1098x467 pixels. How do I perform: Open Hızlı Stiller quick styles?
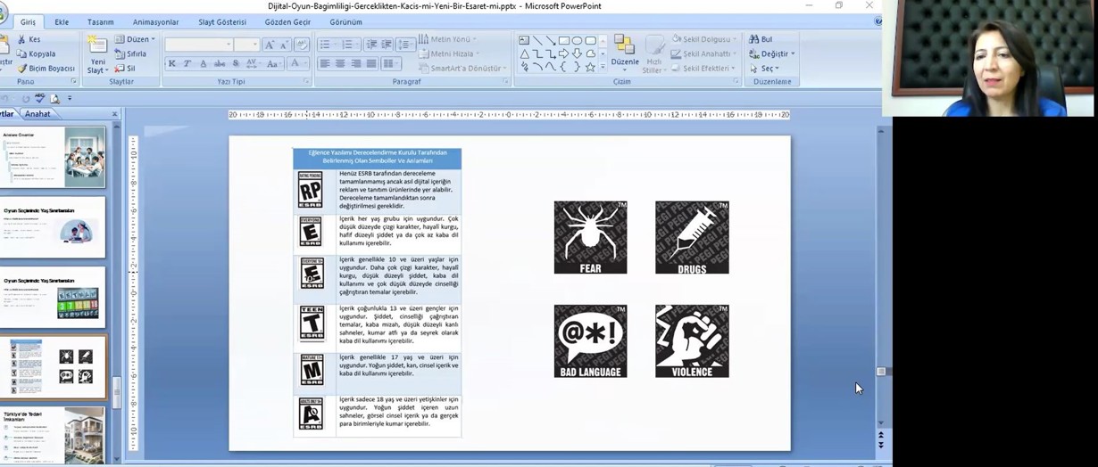[x=654, y=54]
